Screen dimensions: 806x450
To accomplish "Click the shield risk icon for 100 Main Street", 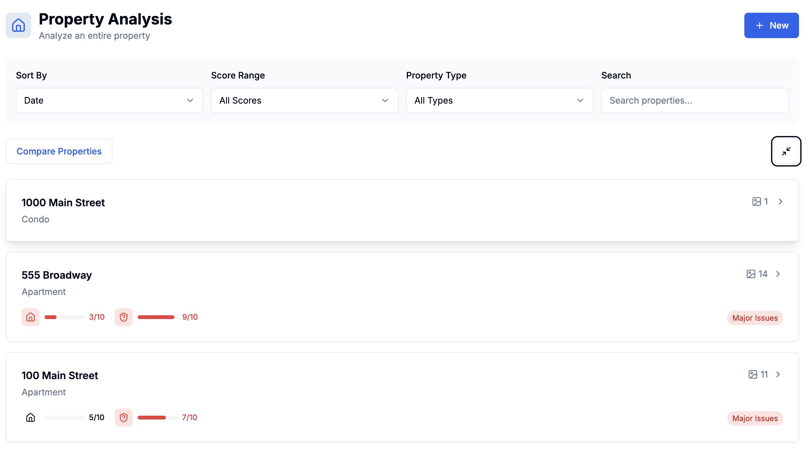I will (124, 418).
